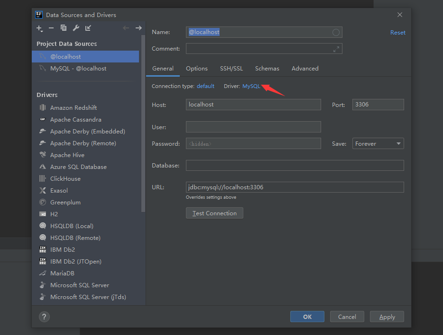Open driver settings wrench icon

[76, 28]
